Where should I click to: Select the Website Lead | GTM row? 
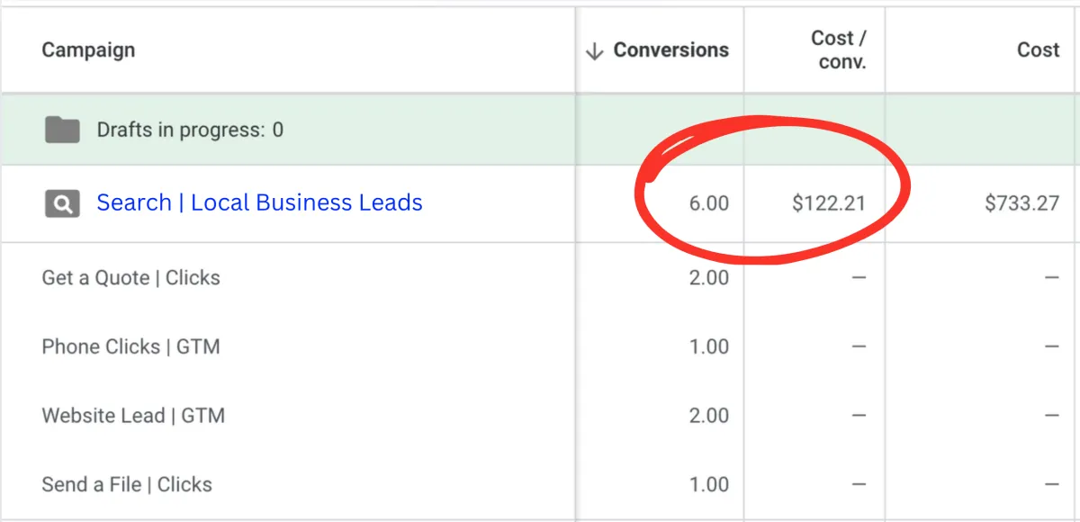click(x=133, y=416)
